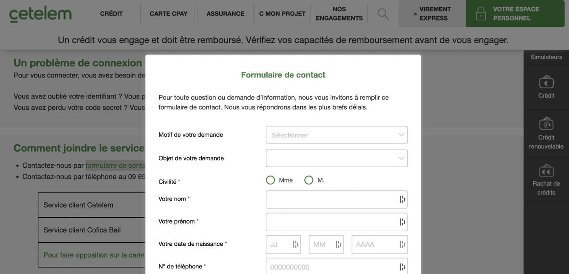Click the VIREMENT EXPRESS button
The height and width of the screenshot is (274, 569).
coord(432,14)
